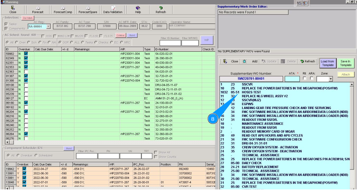357x190 pixels.
Task: Click the pink Columns button
Action: pyautogui.click(x=121, y=35)
